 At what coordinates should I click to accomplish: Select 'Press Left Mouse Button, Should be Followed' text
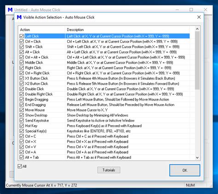118,100
